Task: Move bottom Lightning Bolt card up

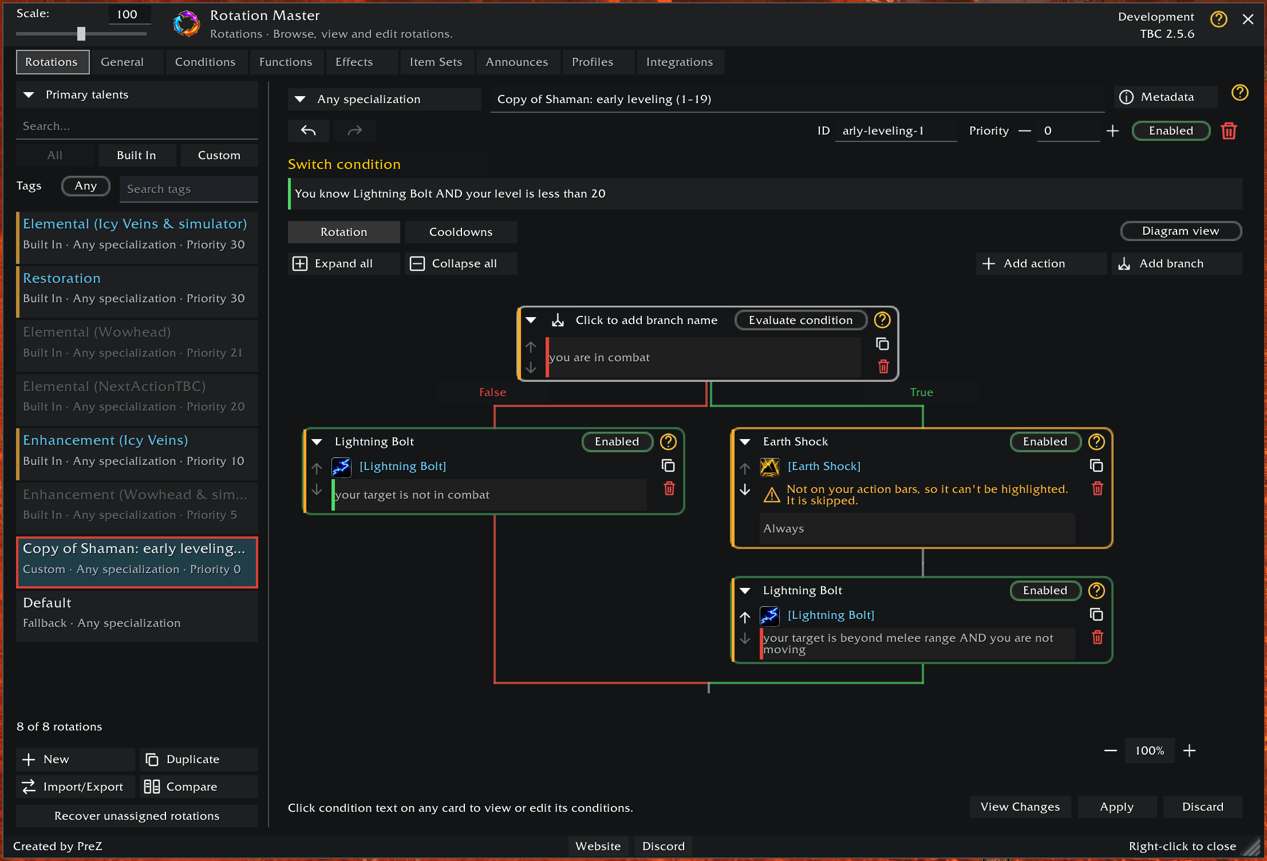Action: [745, 617]
